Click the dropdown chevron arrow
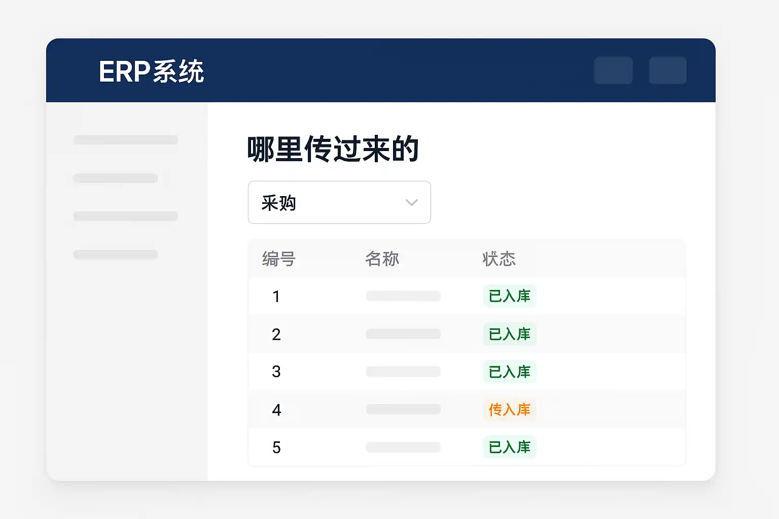779x519 pixels. point(411,203)
